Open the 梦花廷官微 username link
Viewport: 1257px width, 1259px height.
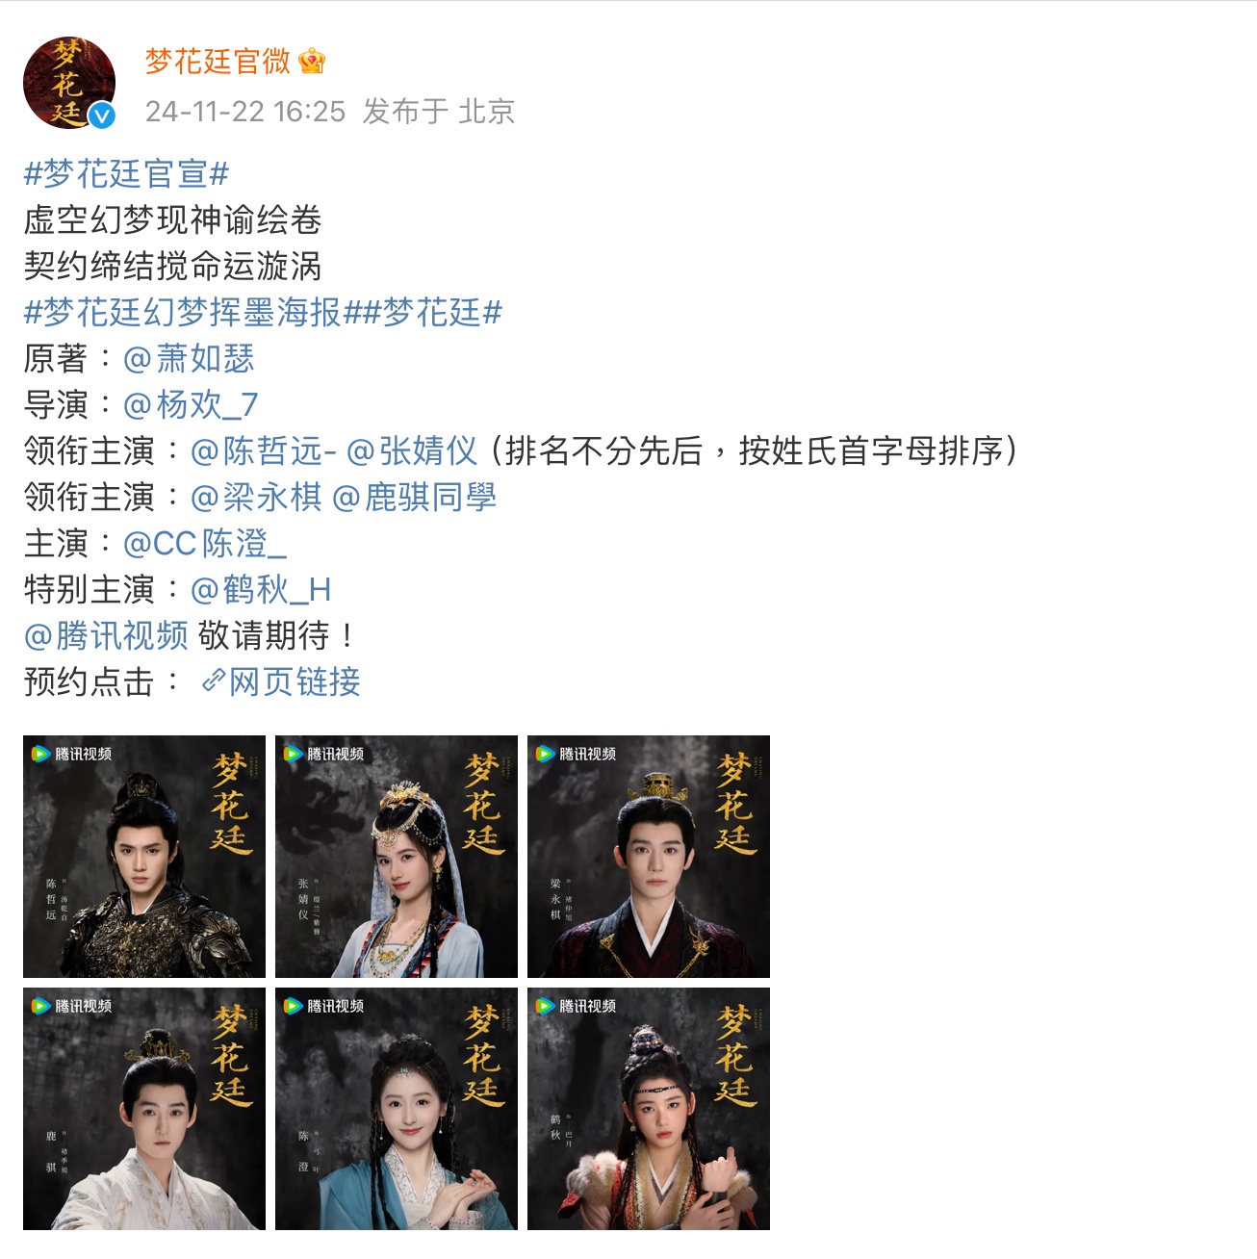coord(218,62)
